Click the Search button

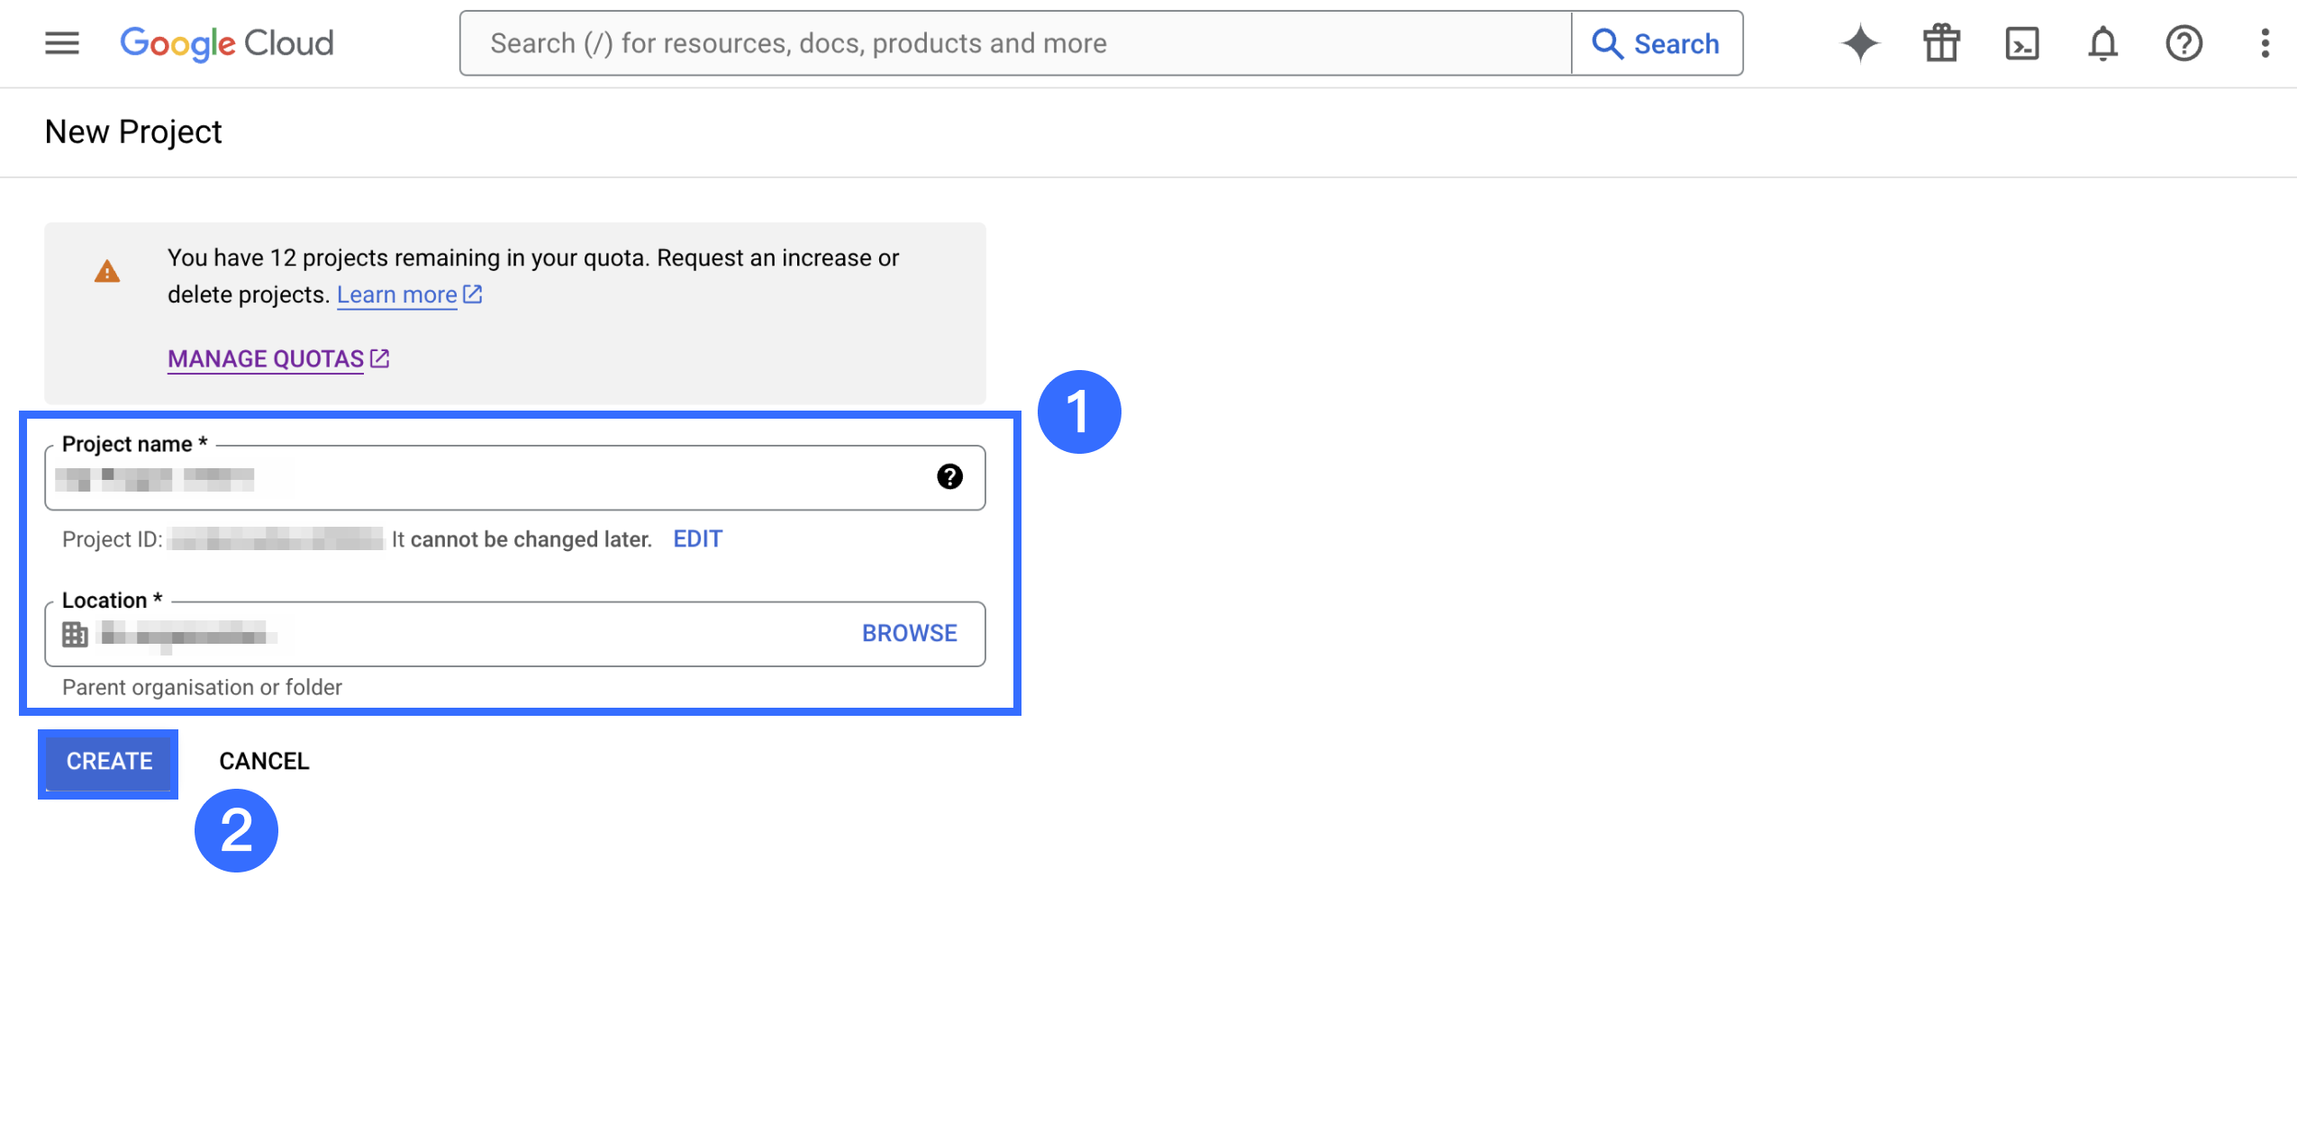1657,43
